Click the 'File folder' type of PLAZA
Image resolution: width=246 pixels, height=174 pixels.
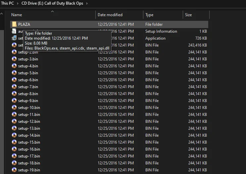click(x=154, y=24)
